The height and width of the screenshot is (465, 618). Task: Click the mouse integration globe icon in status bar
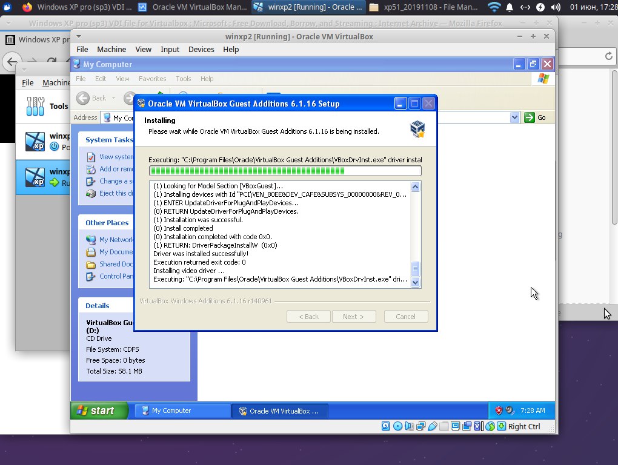pos(490,426)
